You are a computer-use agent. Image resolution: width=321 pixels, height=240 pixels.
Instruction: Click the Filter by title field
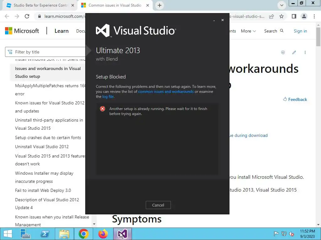click(45, 52)
